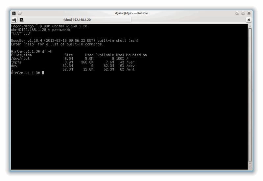The height and width of the screenshot is (181, 263).
Task: Maximize the Konsole window
Action: [243, 13]
